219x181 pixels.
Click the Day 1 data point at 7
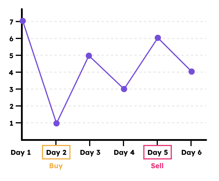click(23, 21)
